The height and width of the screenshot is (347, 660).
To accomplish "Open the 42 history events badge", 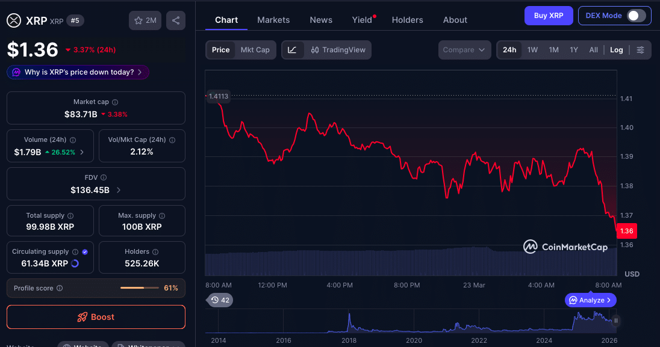I will [x=220, y=300].
